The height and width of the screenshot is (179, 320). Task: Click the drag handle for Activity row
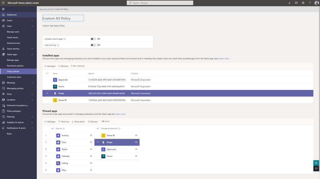(x=91, y=135)
